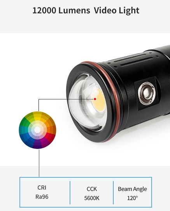Click the yellow COB LED emitter

tap(98, 100)
